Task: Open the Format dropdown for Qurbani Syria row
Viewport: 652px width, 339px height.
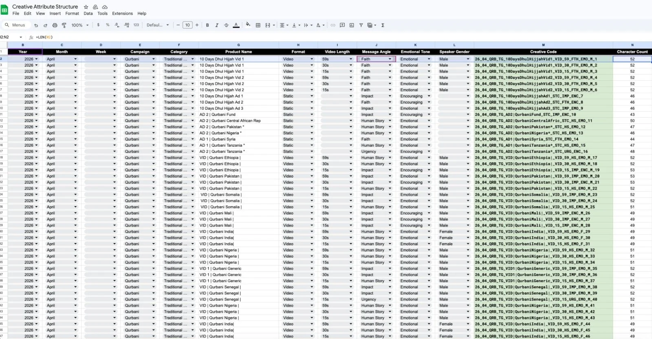Action: pos(312,139)
